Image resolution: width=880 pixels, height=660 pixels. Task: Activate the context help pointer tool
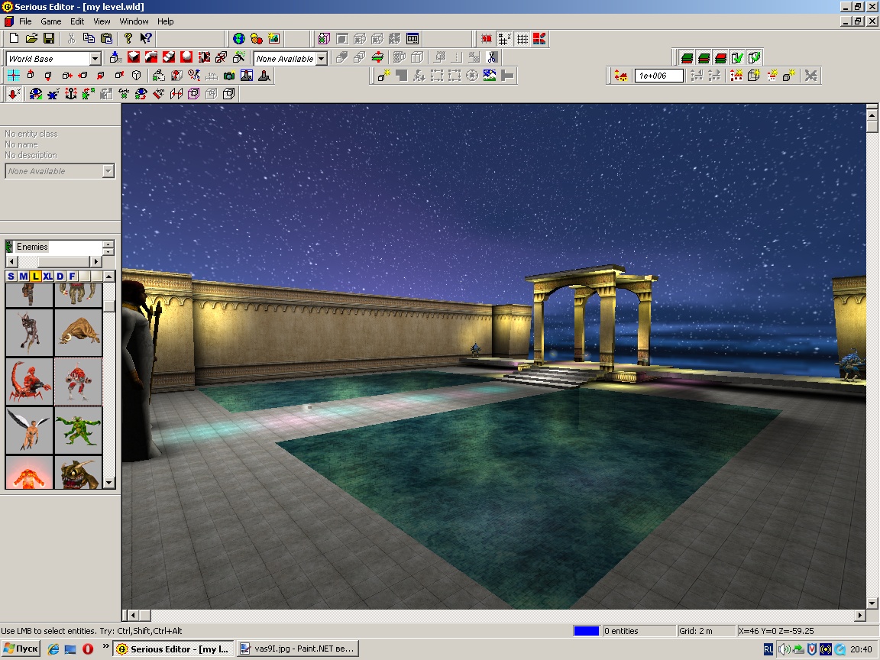point(146,38)
